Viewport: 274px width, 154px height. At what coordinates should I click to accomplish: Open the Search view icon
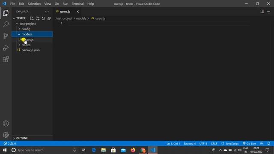pyautogui.click(x=6, y=24)
